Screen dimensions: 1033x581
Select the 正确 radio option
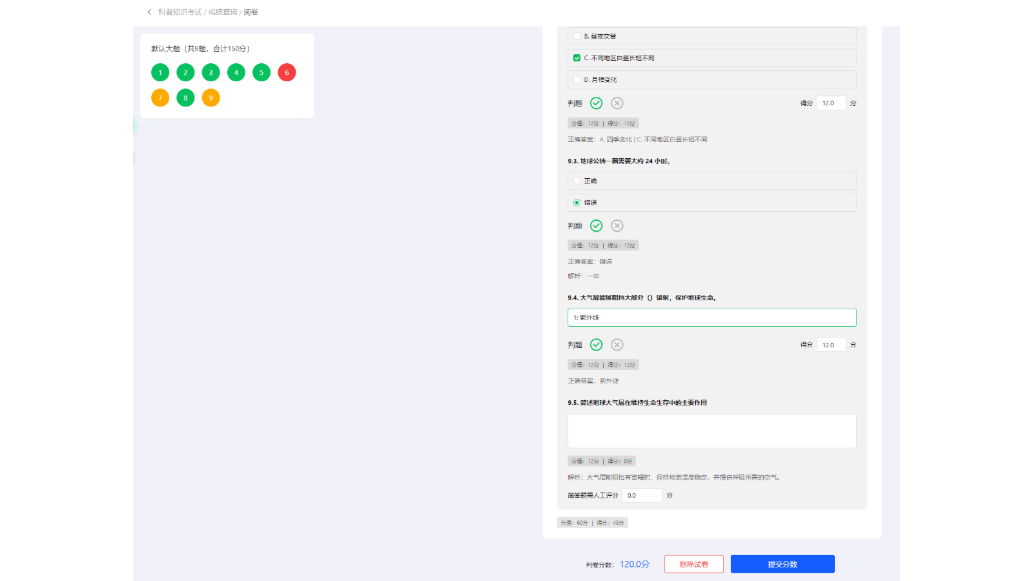pyautogui.click(x=577, y=181)
